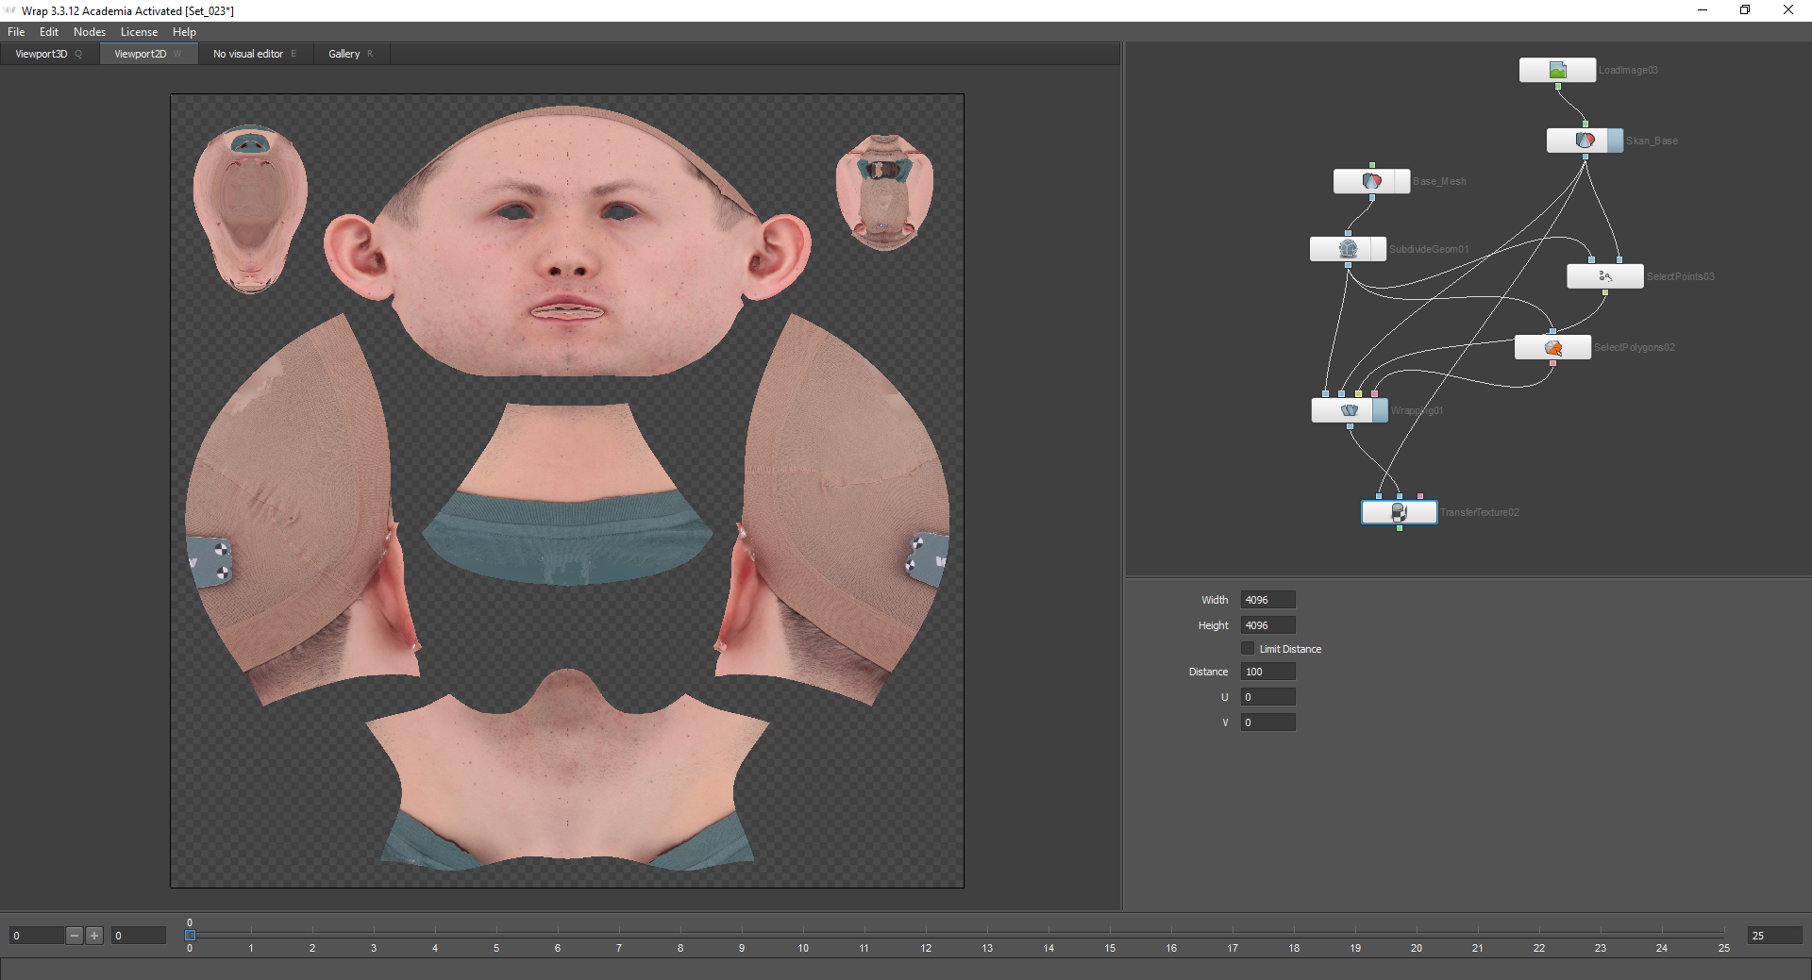
Task: Select the SelectPoints03 node
Action: tap(1605, 276)
